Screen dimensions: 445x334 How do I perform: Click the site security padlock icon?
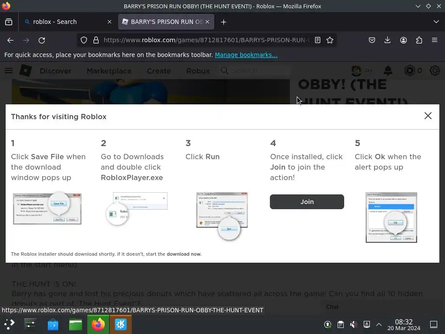[96, 40]
